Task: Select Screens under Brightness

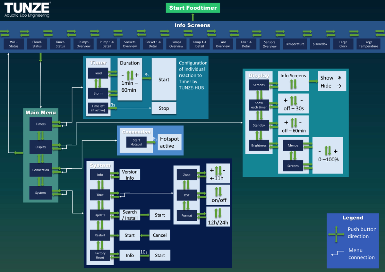Action: click(x=293, y=166)
